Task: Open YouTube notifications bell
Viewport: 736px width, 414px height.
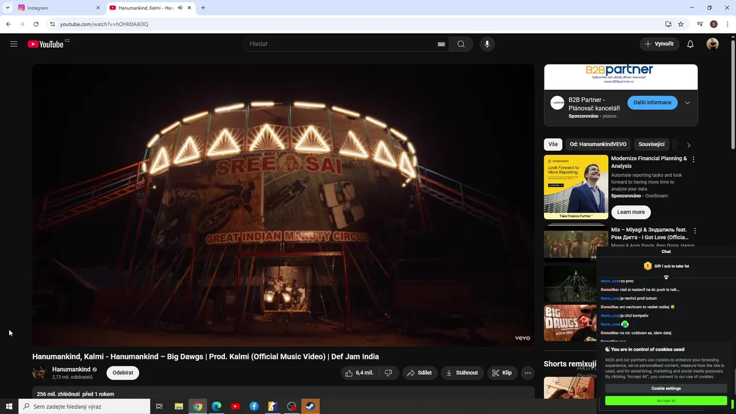Action: (691, 44)
